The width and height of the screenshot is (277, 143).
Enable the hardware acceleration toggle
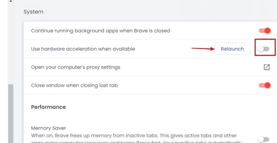pyautogui.click(x=263, y=49)
